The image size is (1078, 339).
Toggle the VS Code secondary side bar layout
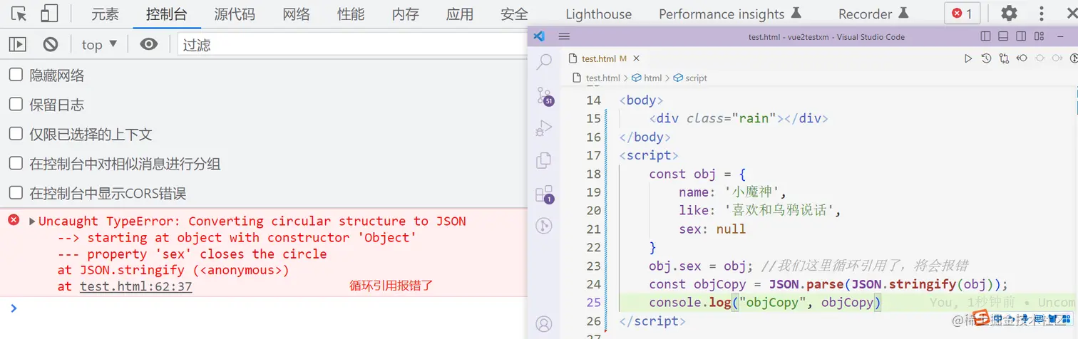click(1021, 36)
